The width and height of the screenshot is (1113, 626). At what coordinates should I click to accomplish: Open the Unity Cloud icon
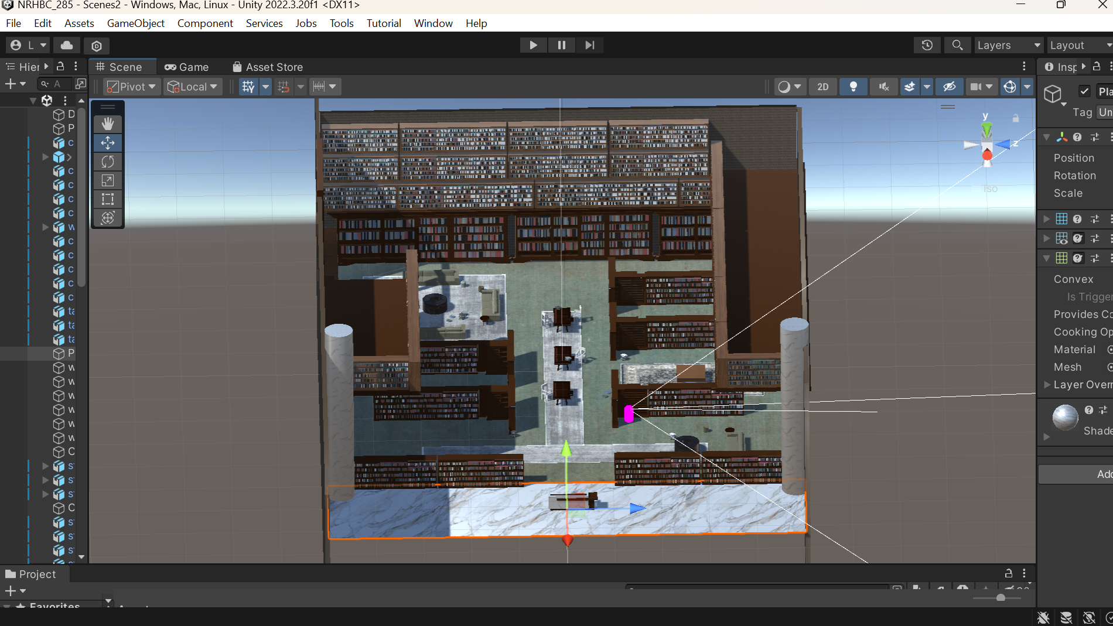point(67,45)
